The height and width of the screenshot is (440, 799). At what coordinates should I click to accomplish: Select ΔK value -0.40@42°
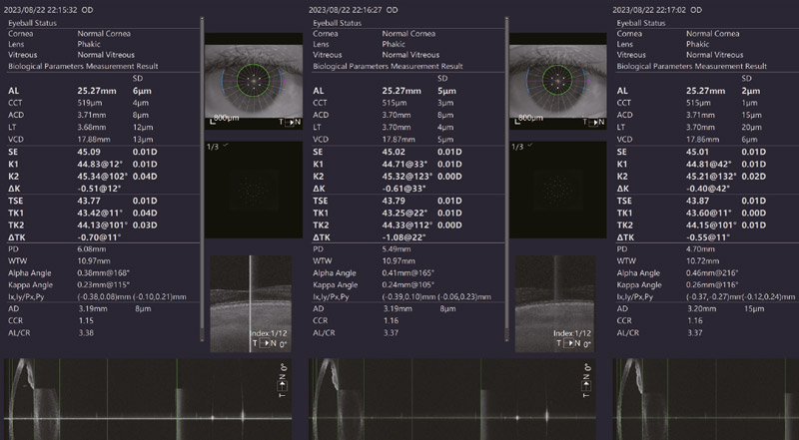[x=708, y=189]
